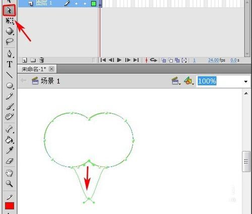Viewport: 252px width, 214px height.
Task: Open modify onion markers menu
Action: point(184,60)
